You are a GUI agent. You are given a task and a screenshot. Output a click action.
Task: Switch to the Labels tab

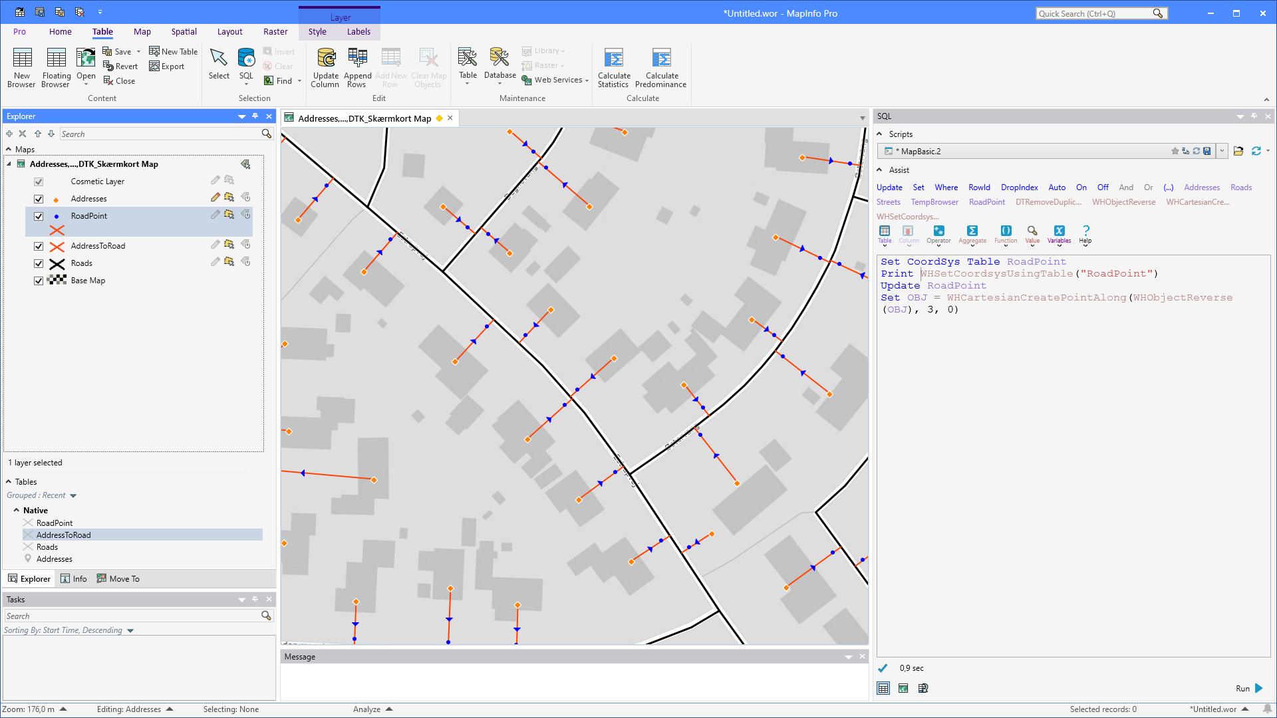[x=358, y=32]
